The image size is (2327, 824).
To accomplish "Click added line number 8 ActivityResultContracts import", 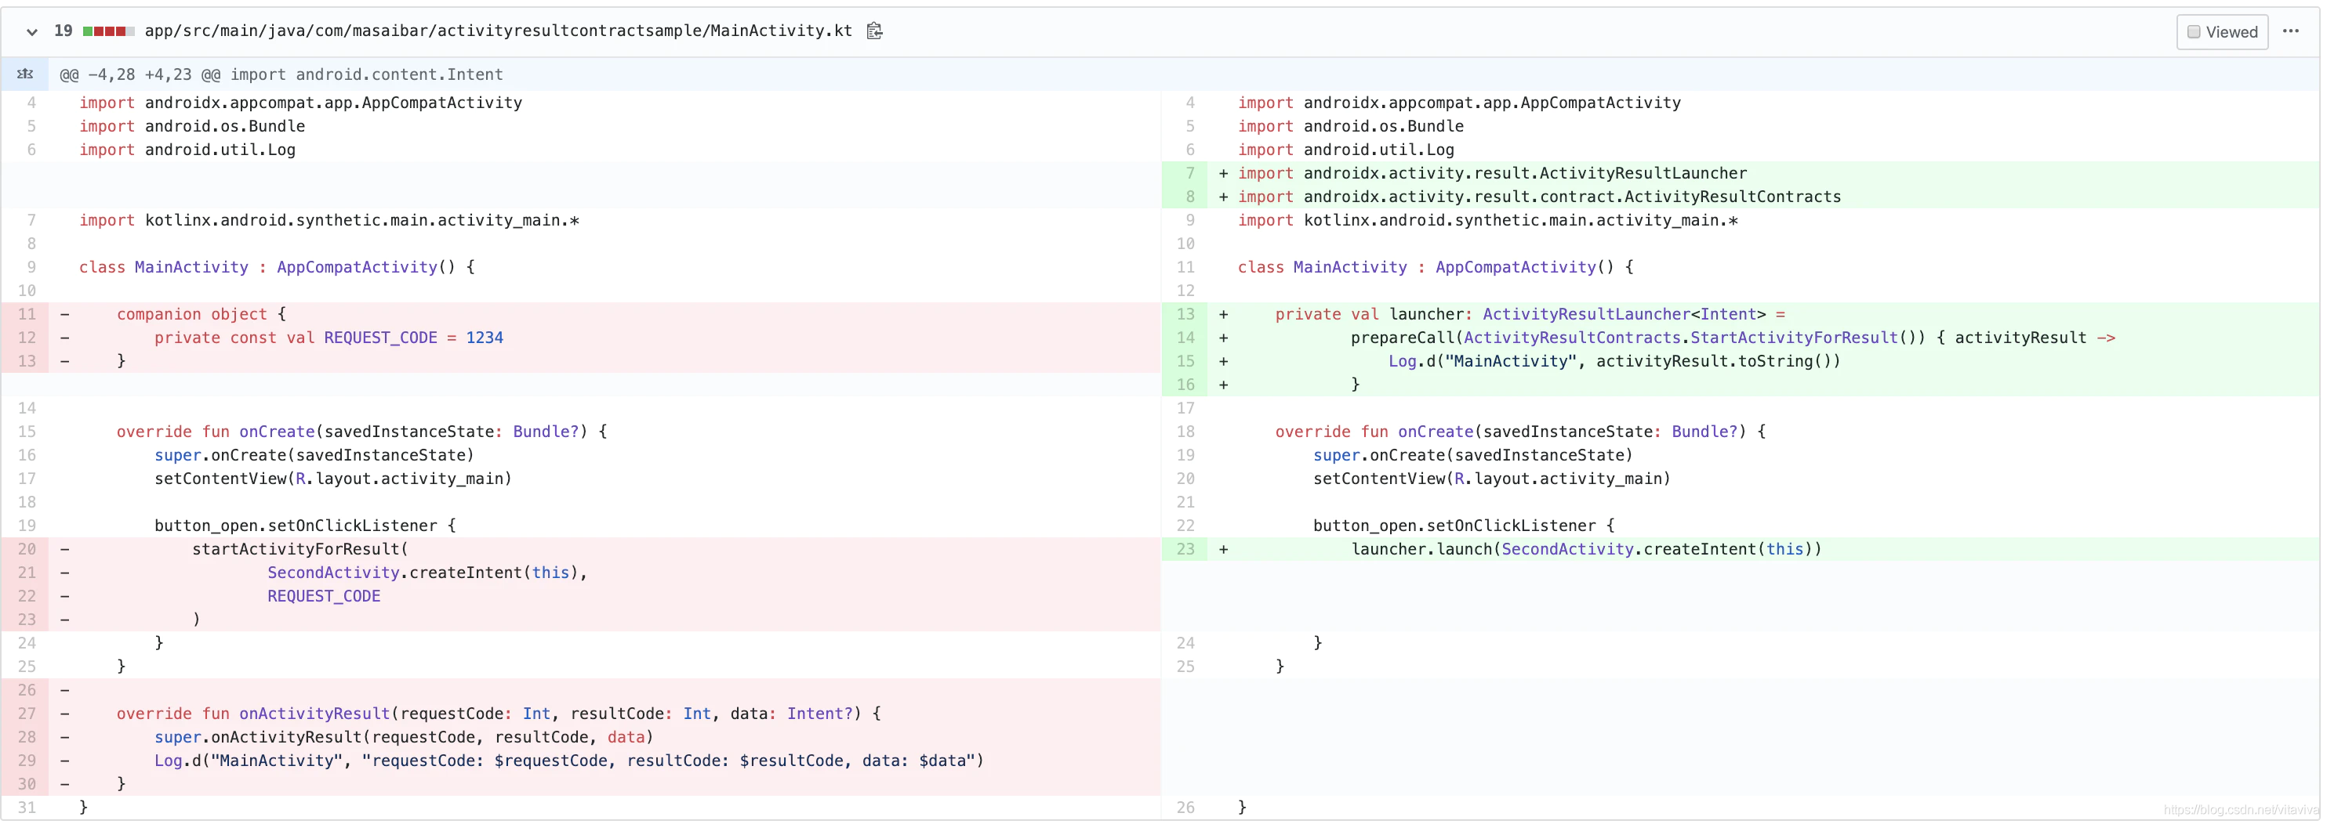I will tap(1189, 197).
